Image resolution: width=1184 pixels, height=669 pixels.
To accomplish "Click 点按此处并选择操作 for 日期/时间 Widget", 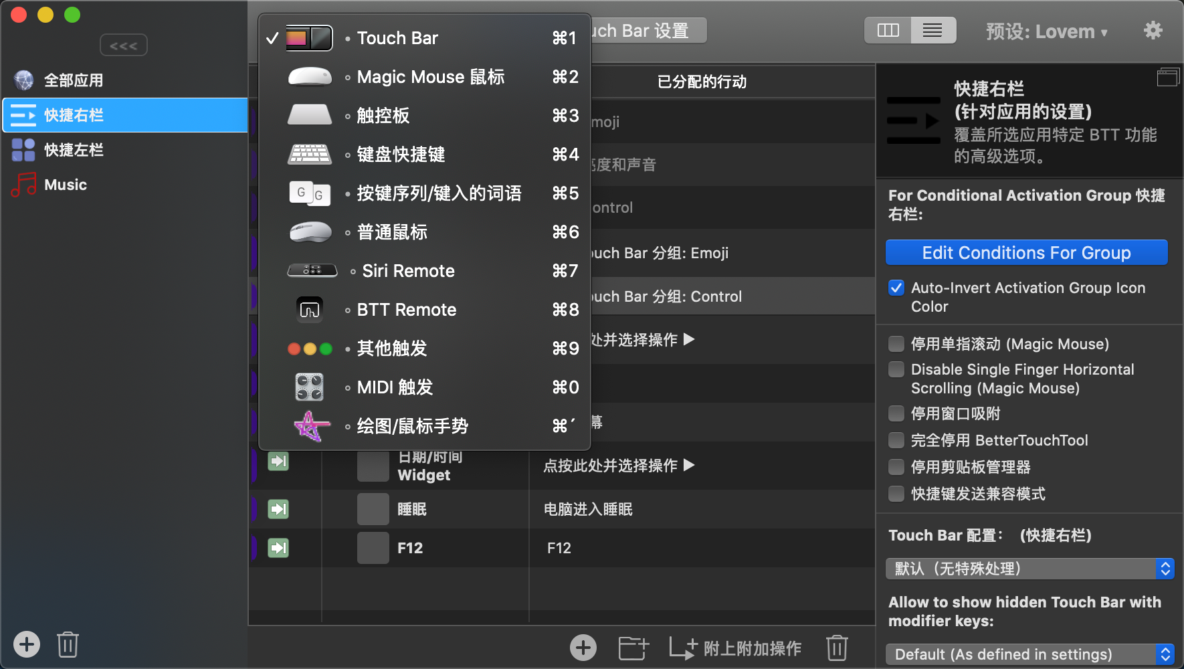I will click(x=619, y=466).
